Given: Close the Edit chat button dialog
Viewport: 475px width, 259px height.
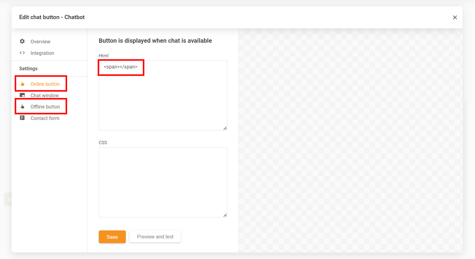Looking at the screenshot, I should pos(455,18).
